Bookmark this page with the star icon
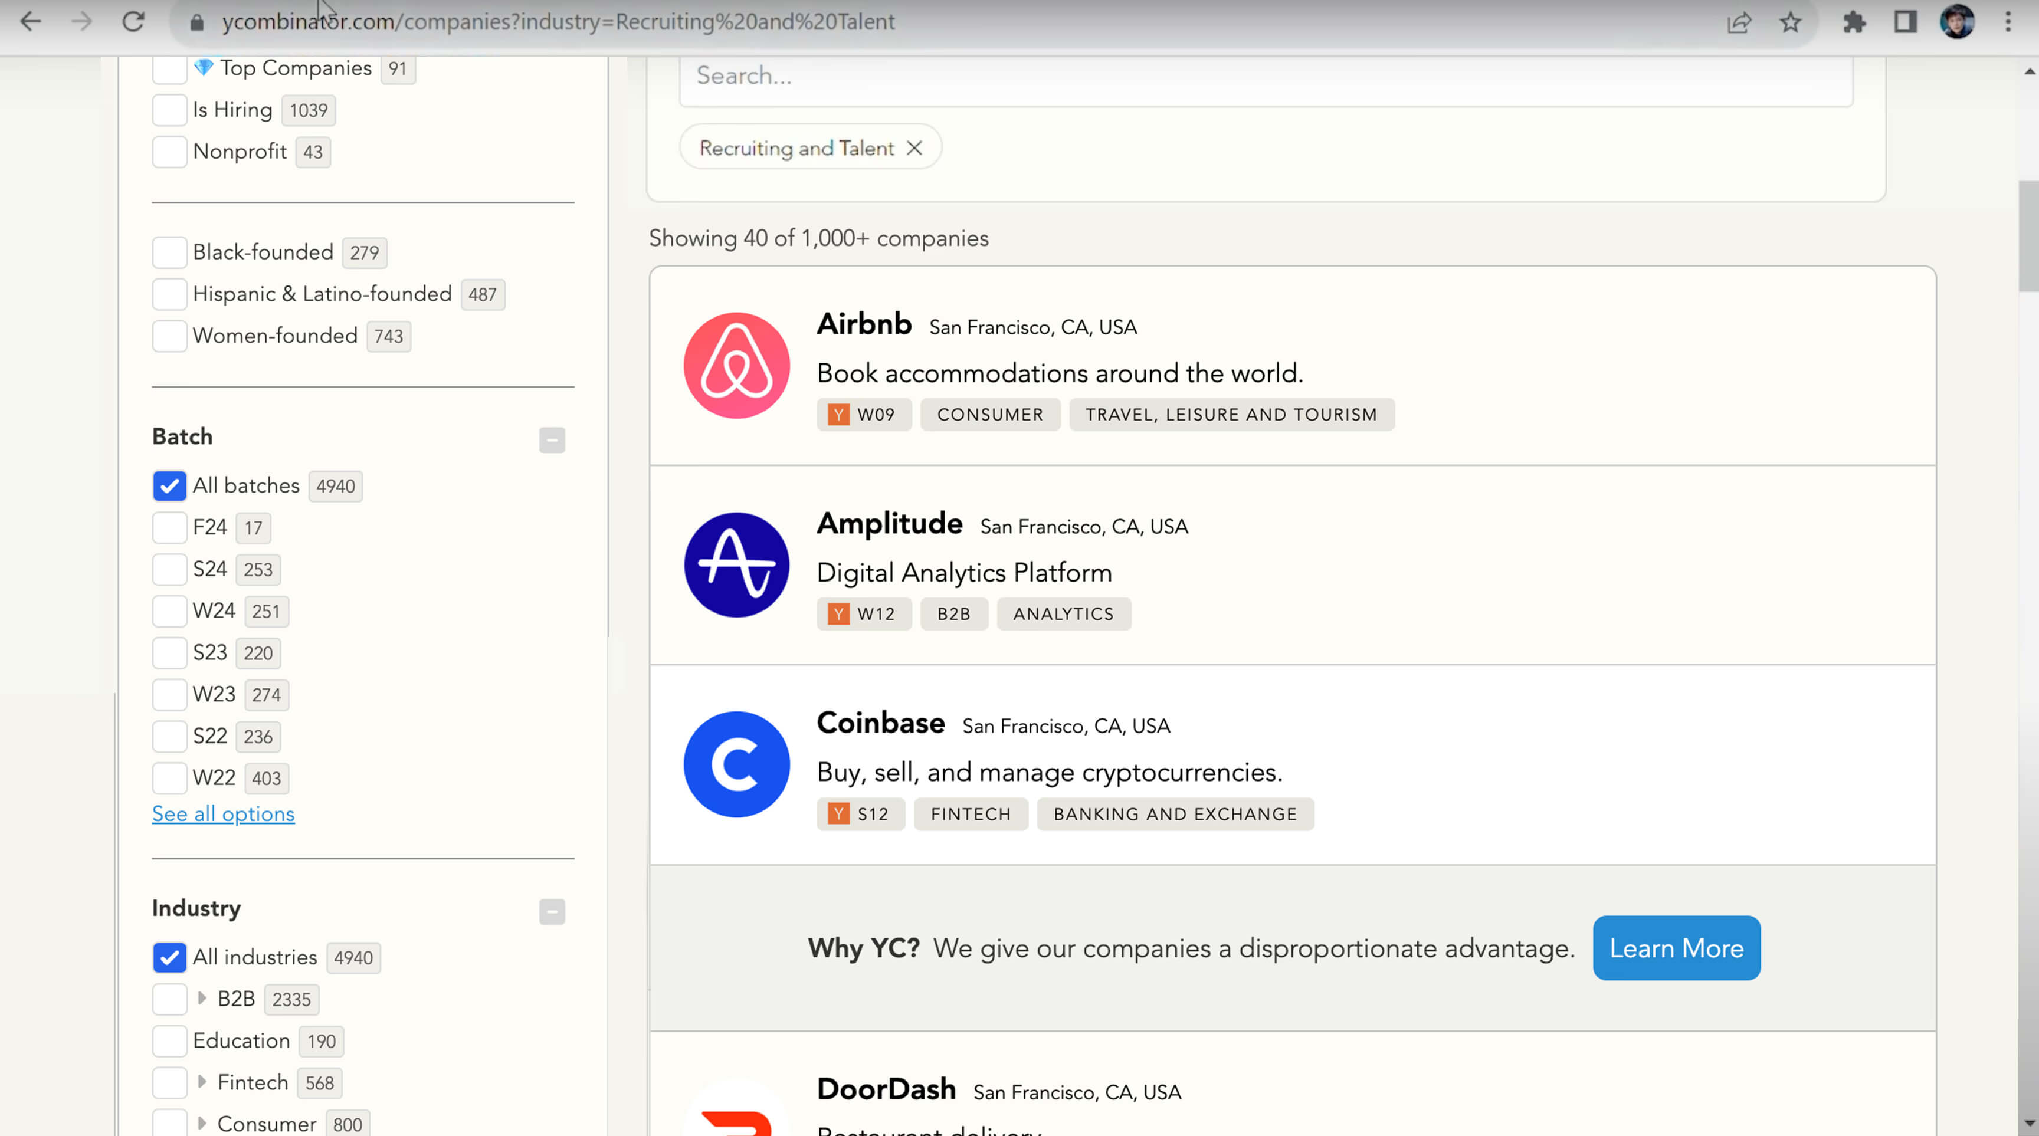This screenshot has width=2039, height=1136. coord(1791,21)
